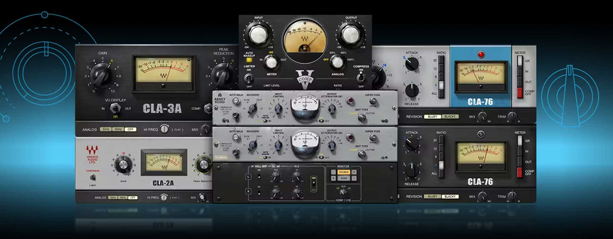This screenshot has width=613, height=239.
Task: Click Recovery knob on the upper Abbey Road unit
Action: click(252, 108)
